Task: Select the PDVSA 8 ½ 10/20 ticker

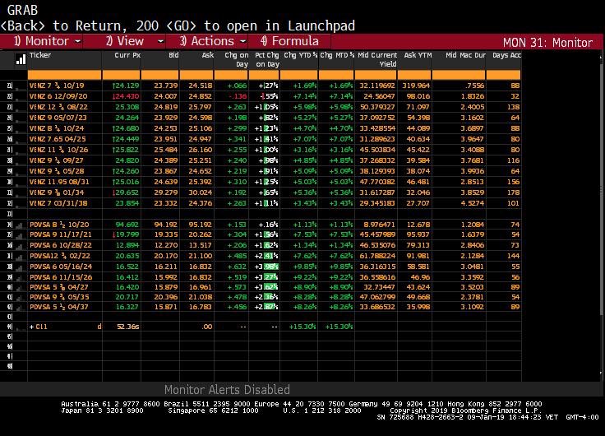Action: point(59,225)
